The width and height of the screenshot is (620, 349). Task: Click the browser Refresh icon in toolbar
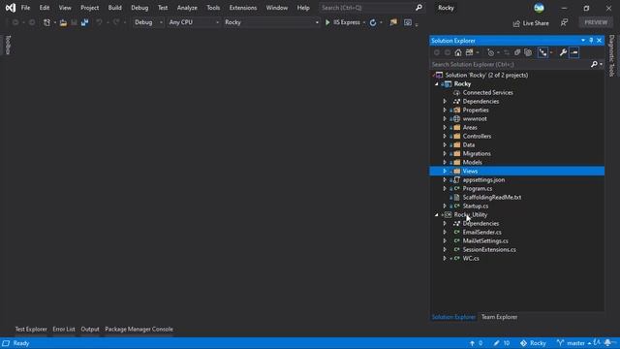(373, 22)
